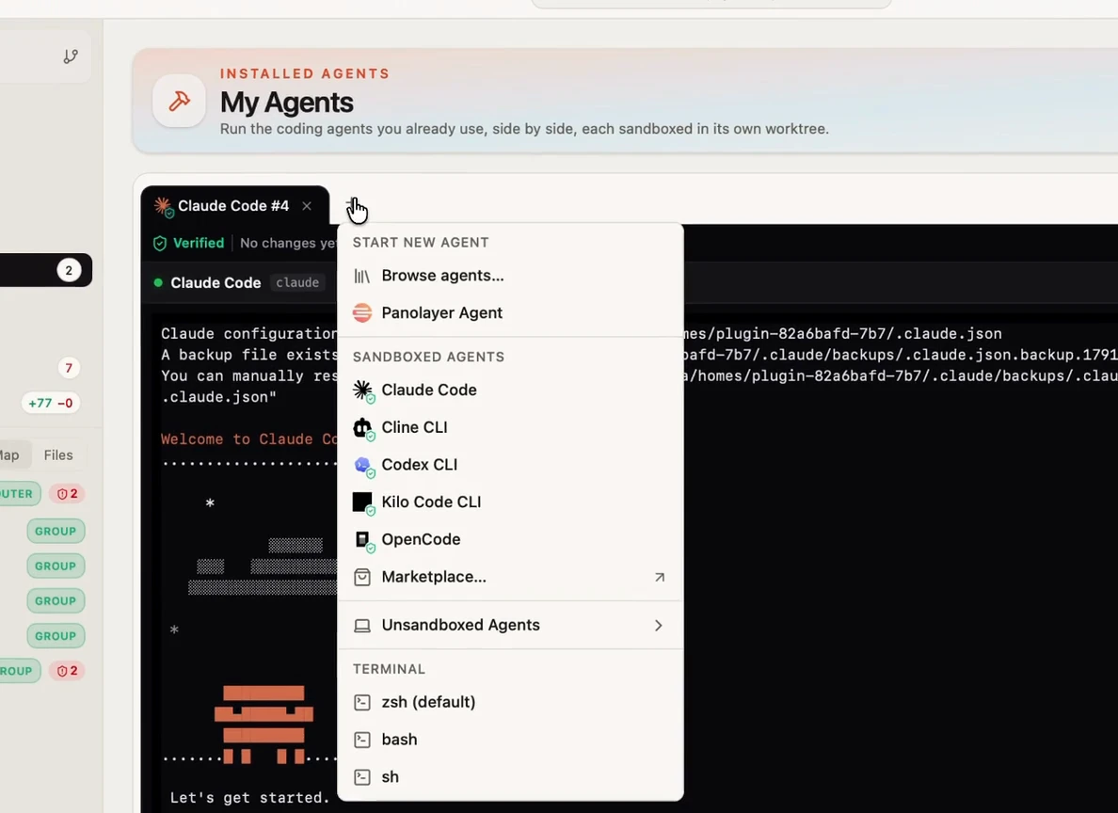
Task: Launch Codex CLI agent
Action: (x=510, y=464)
